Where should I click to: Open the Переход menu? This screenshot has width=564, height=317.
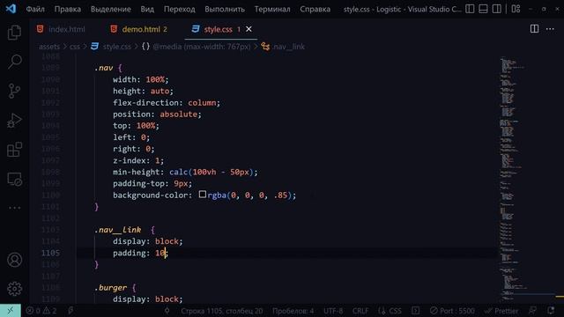[x=180, y=9]
